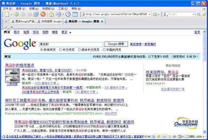The image size is (208, 140).
Task: Click the status bar blue diamond icon
Action: click(174, 136)
